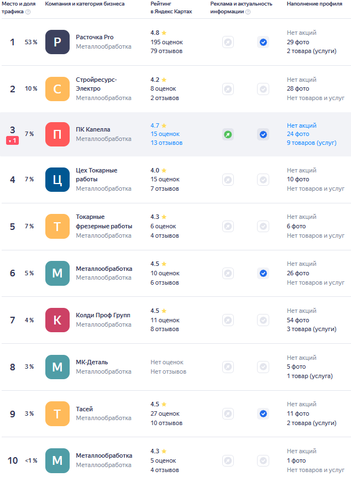Image resolution: width=351 pixels, height=482 pixels.
Task: Click the star next to rating 4.8
Action: coord(164,33)
